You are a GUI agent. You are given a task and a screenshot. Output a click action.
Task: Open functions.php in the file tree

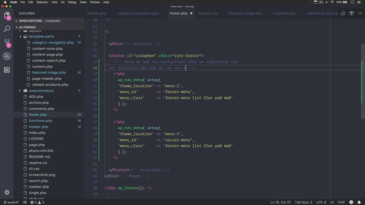click(40, 121)
